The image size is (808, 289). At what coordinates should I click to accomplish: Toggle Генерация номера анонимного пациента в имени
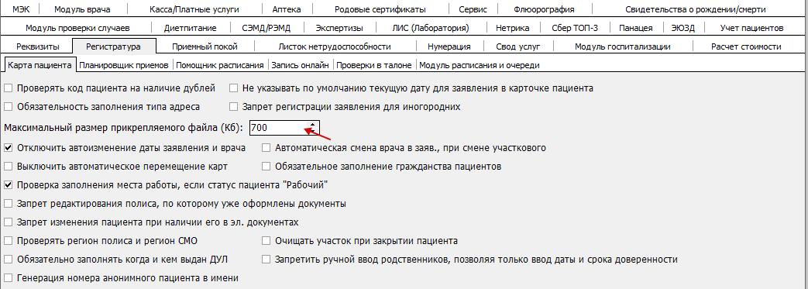point(8,277)
